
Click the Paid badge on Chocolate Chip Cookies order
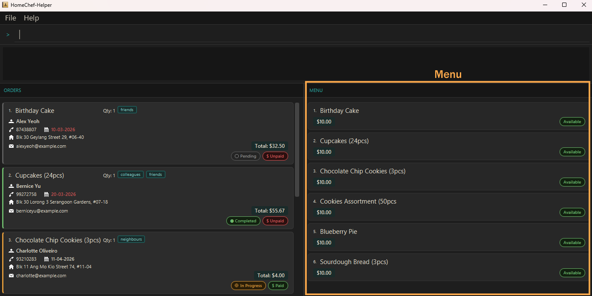point(278,286)
